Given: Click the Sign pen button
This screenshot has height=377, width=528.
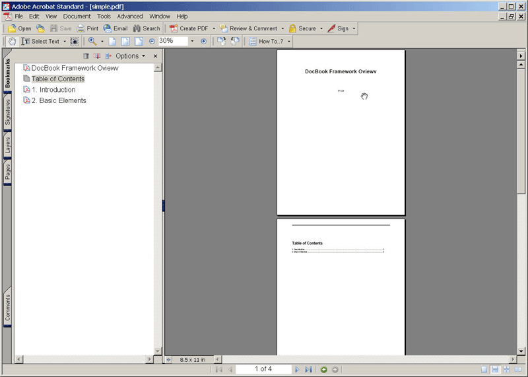Looking at the screenshot, I should [x=338, y=28].
